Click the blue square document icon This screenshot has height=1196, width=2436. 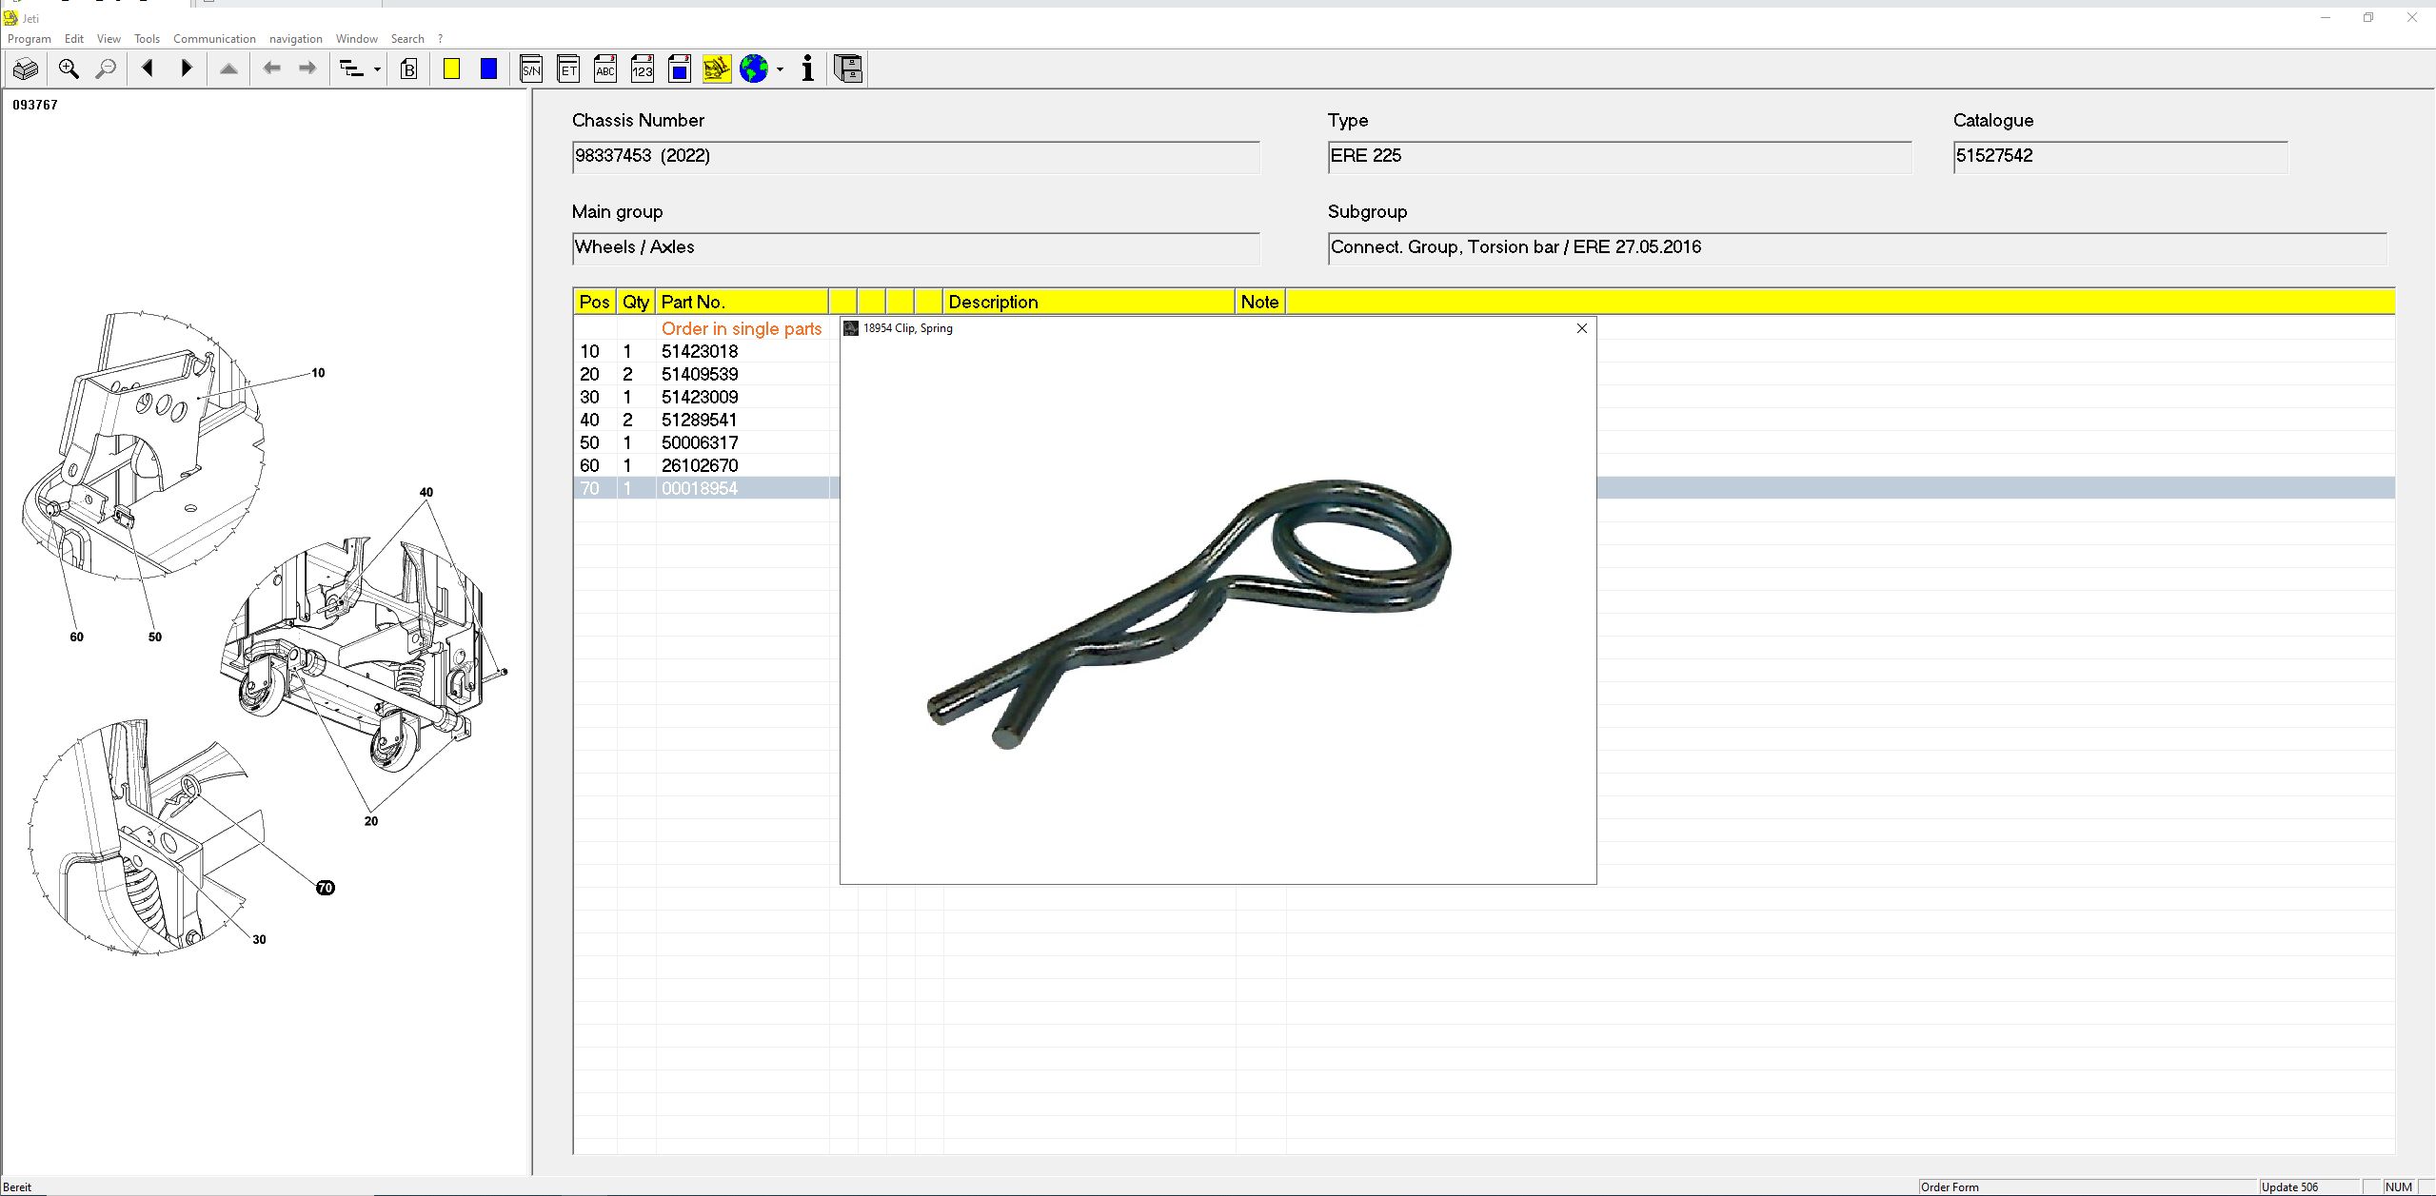tap(680, 69)
